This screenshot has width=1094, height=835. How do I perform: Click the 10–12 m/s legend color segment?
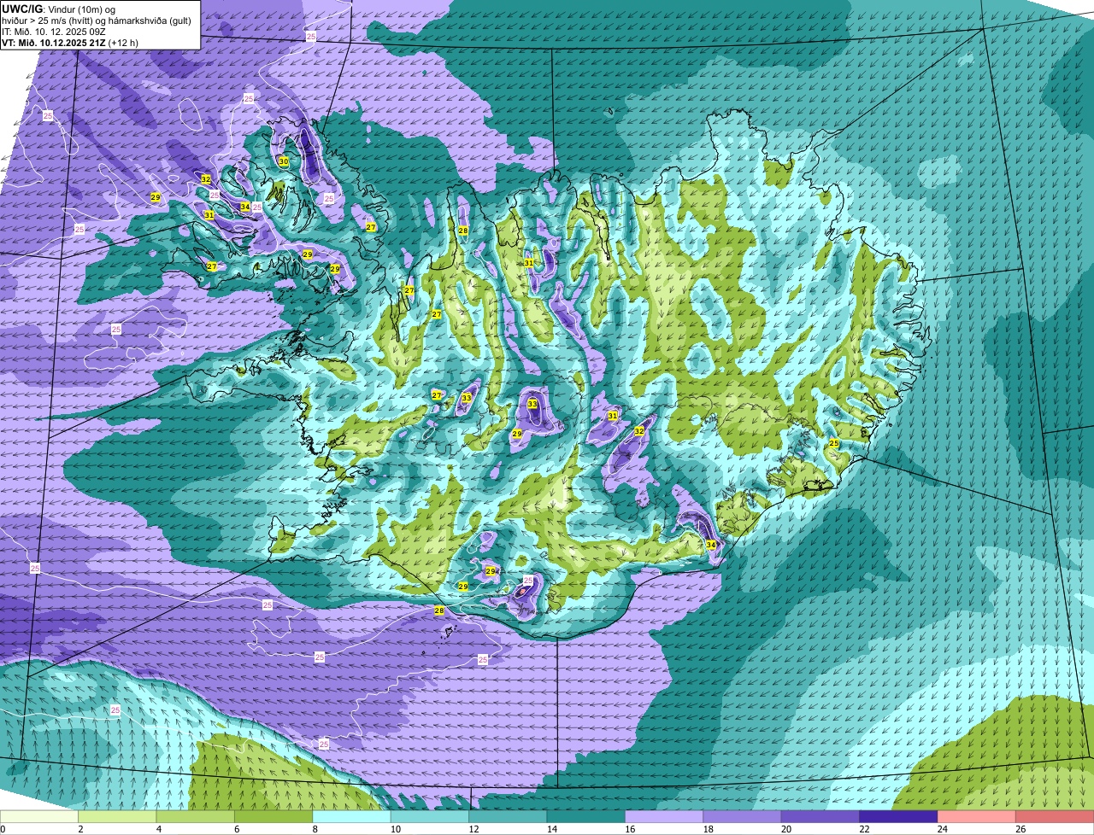coord(430,817)
